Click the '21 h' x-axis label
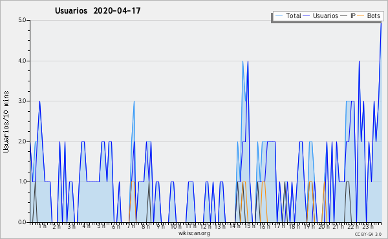Viewport: 388px width, 239px height. point(338,227)
